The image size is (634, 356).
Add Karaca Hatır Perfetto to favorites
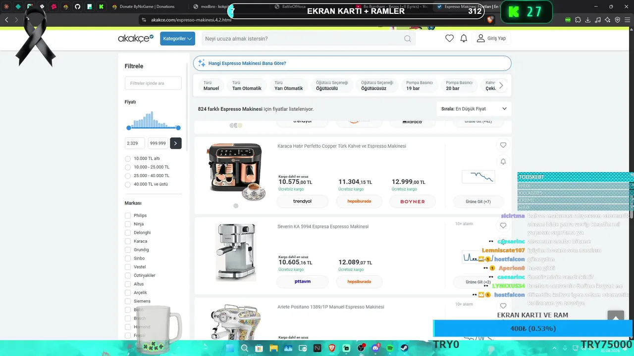(503, 145)
